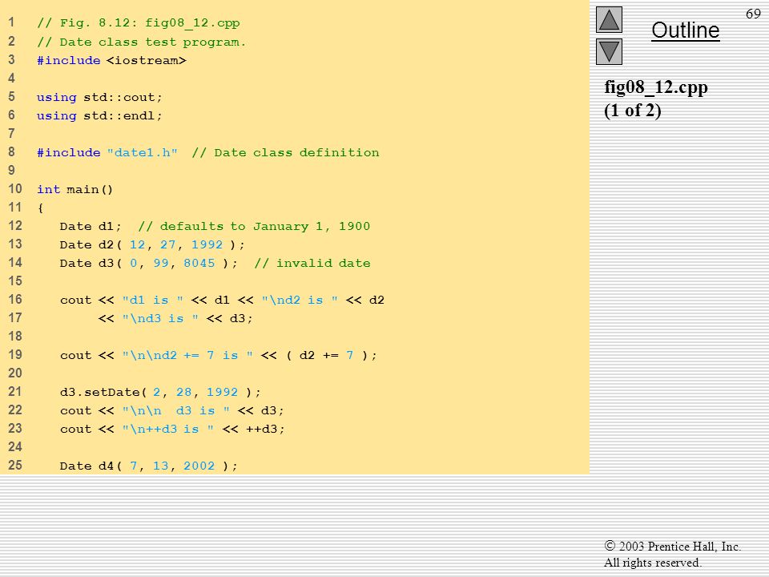This screenshot has width=769, height=577.
Task: Click the 'Date d1;' declaration
Action: point(91,226)
